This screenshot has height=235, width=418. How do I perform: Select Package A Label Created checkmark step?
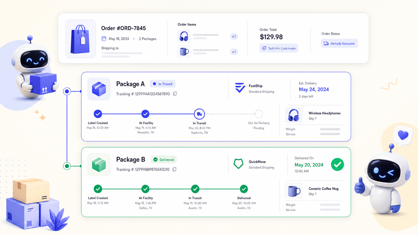pos(98,114)
